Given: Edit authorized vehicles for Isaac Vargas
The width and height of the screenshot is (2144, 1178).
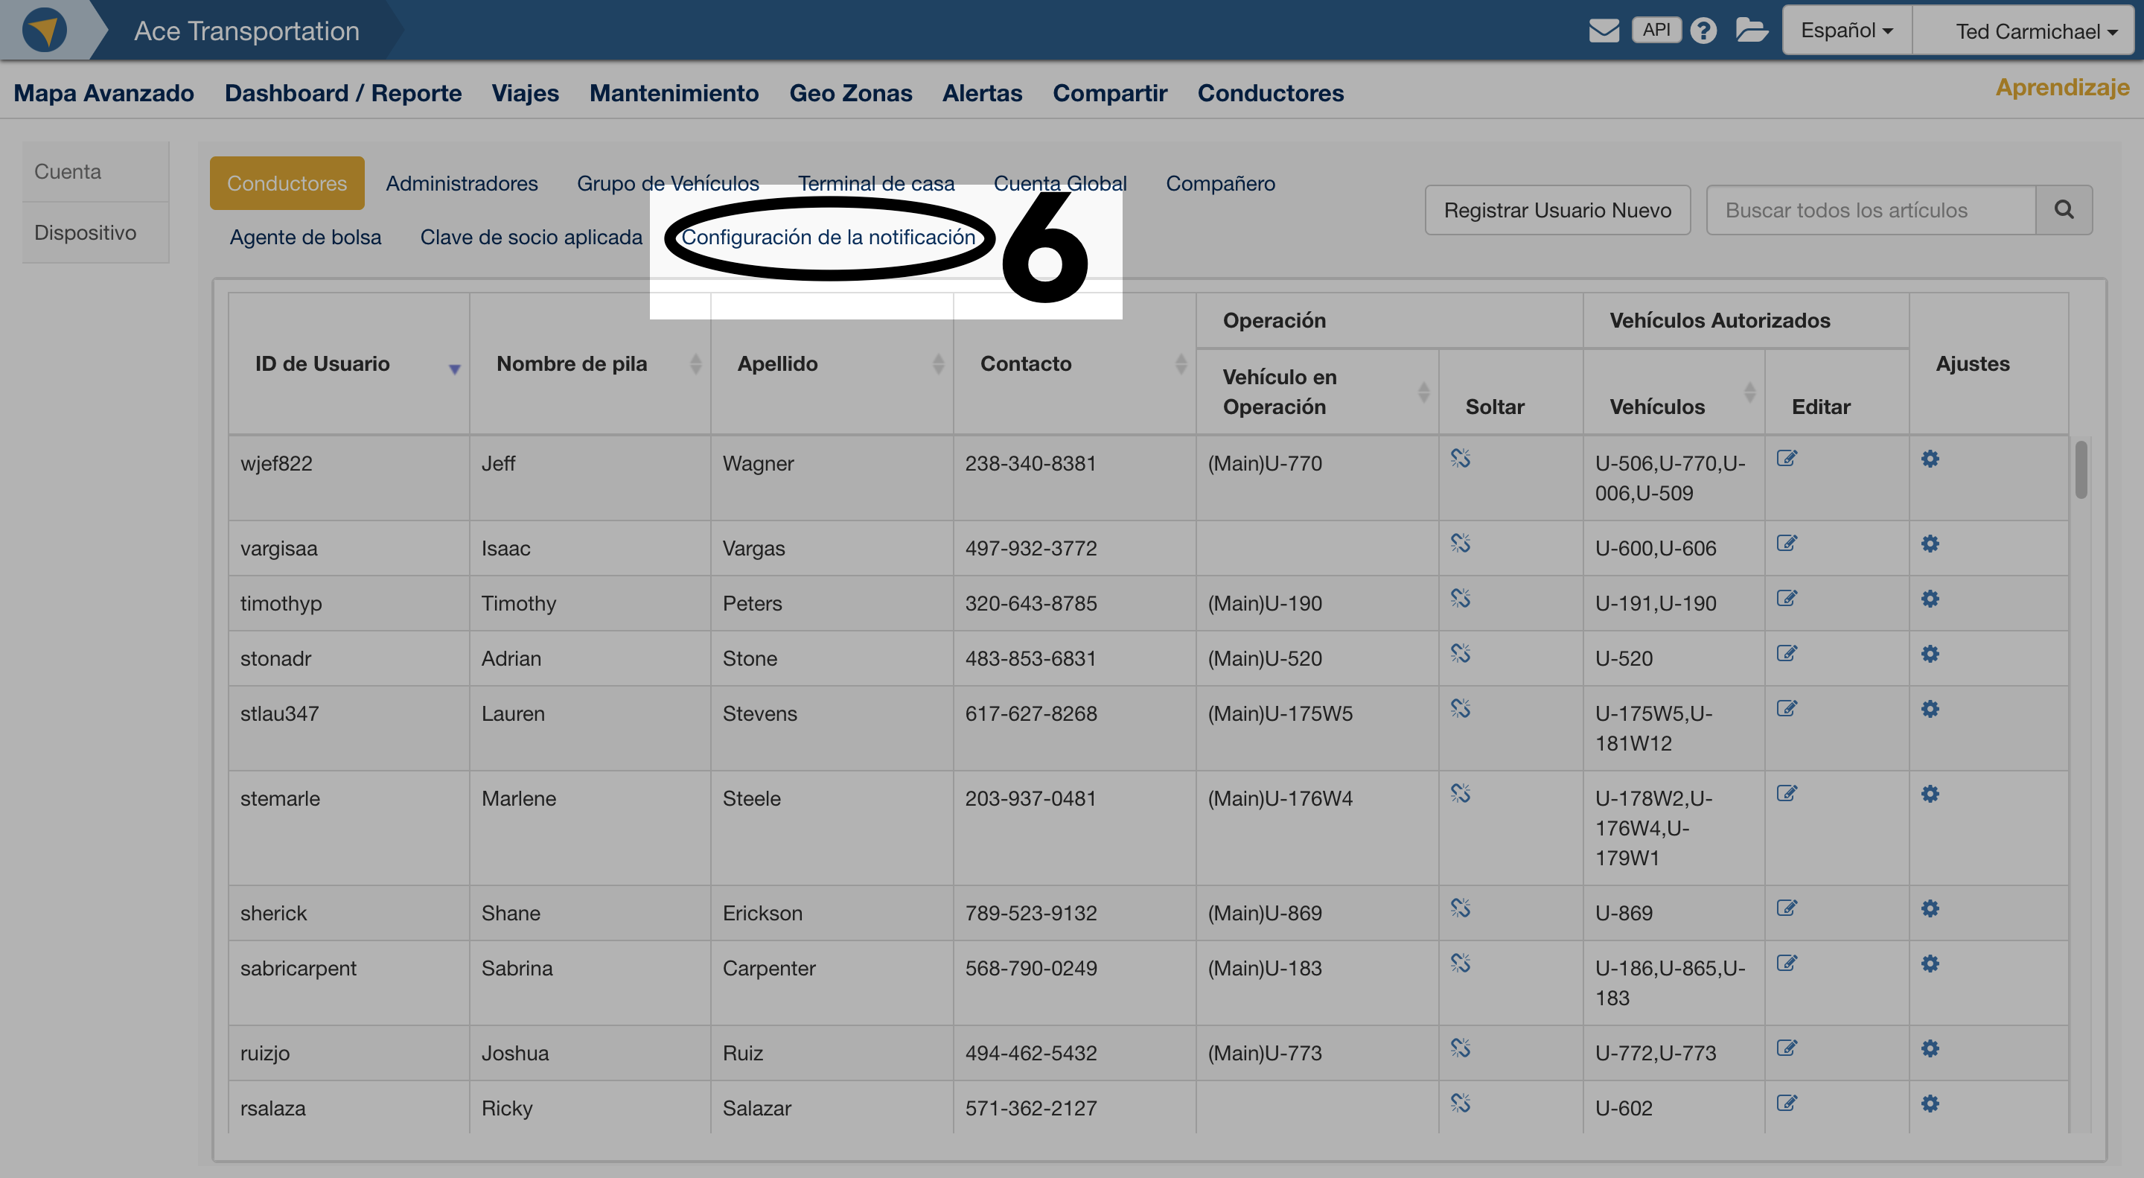Looking at the screenshot, I should pos(1786,544).
